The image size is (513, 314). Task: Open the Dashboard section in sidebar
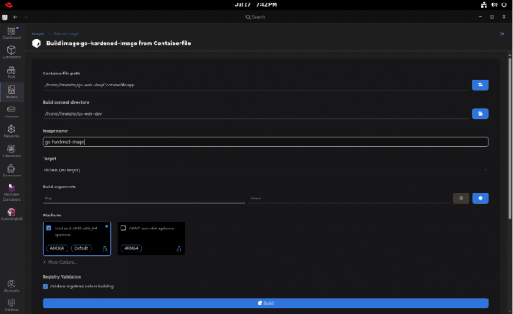[11, 33]
